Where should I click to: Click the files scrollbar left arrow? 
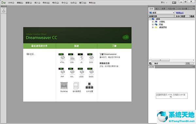click(150, 60)
